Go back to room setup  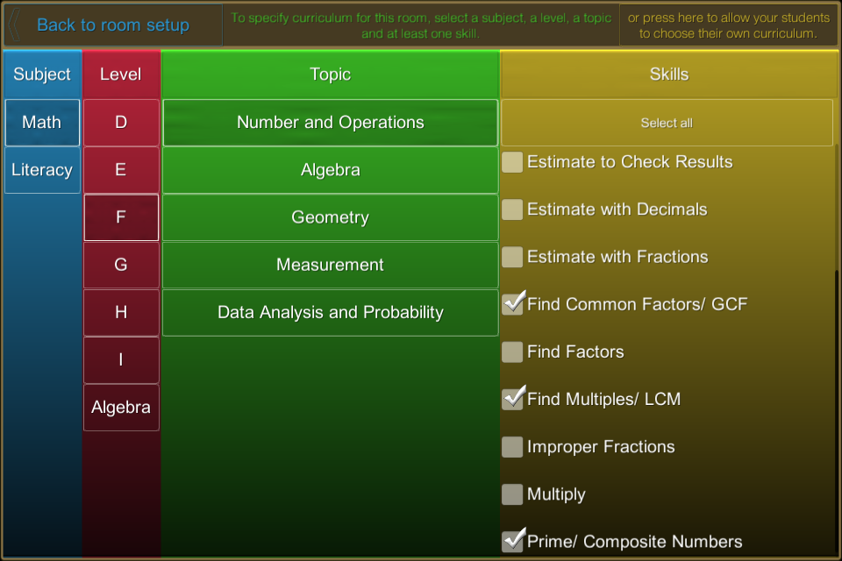[112, 25]
